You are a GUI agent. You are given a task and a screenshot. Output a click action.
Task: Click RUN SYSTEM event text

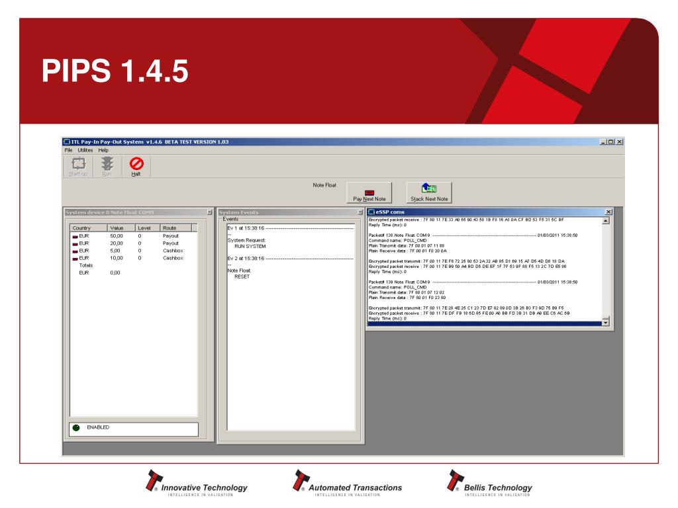coord(250,246)
